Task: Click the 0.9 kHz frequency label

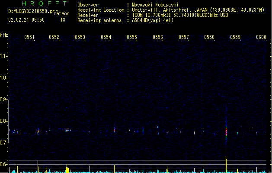Action: pyautogui.click(x=3, y=99)
